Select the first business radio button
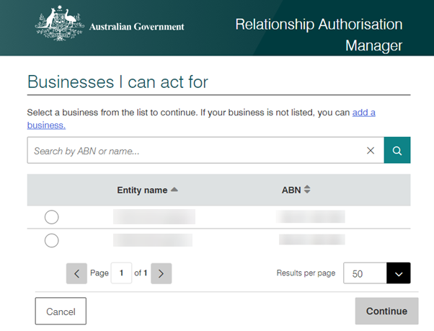This screenshot has height=331, width=434. pyautogui.click(x=52, y=217)
